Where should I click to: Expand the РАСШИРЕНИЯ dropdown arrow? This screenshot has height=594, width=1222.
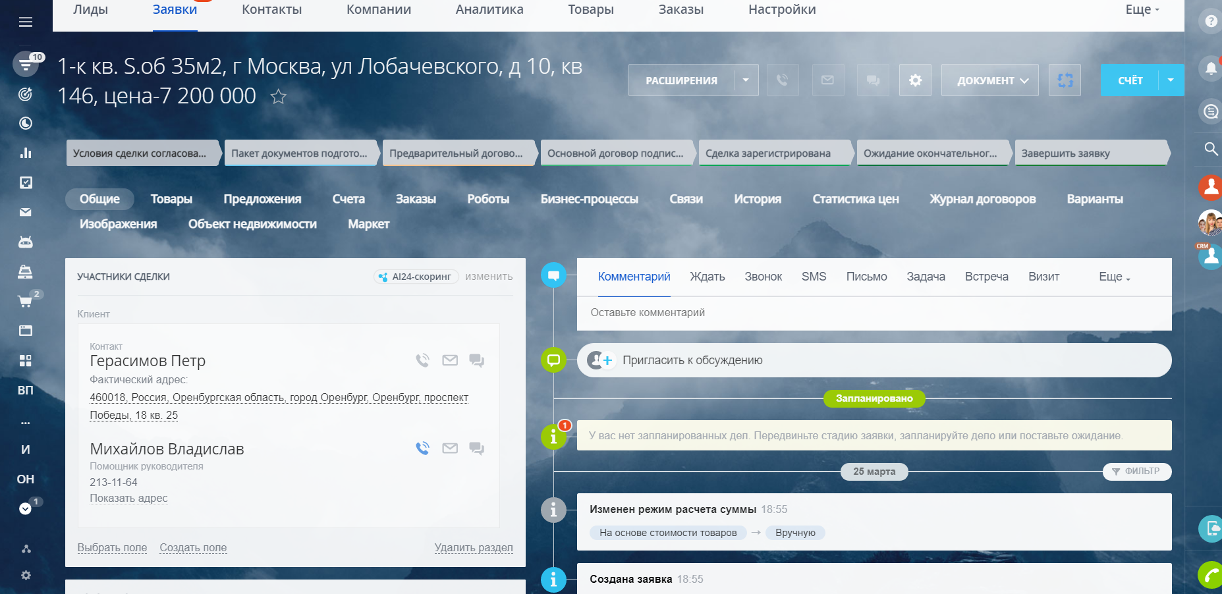click(746, 80)
